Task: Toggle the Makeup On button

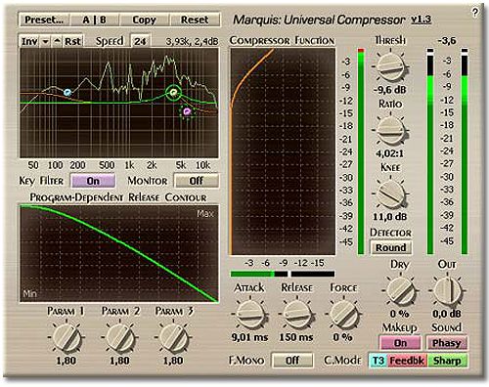Action: coord(400,343)
